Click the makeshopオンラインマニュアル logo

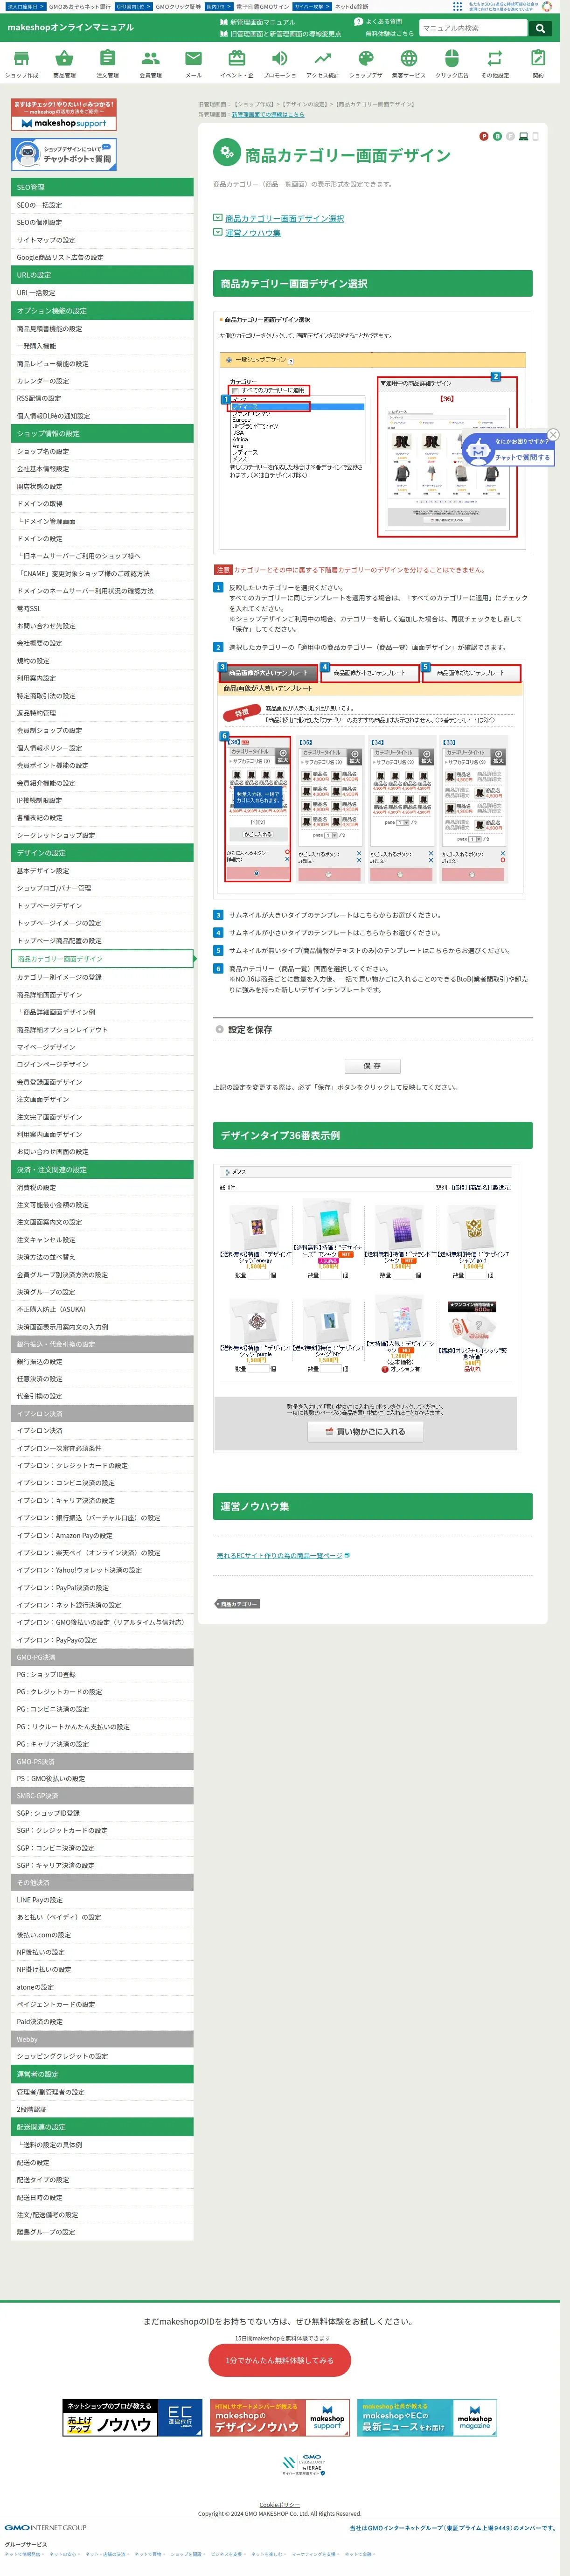70,27
